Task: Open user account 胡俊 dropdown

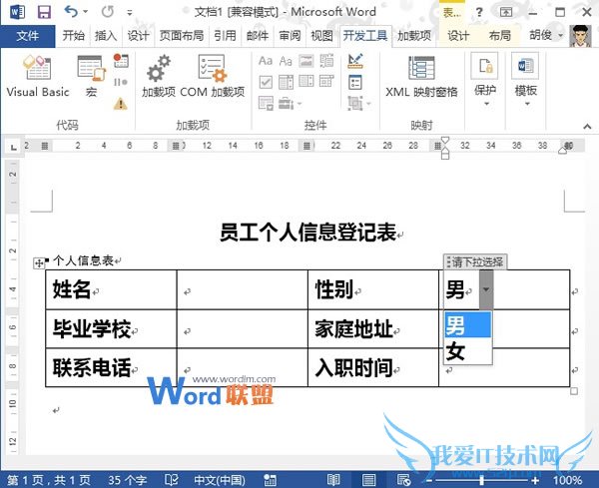Action: click(x=546, y=36)
